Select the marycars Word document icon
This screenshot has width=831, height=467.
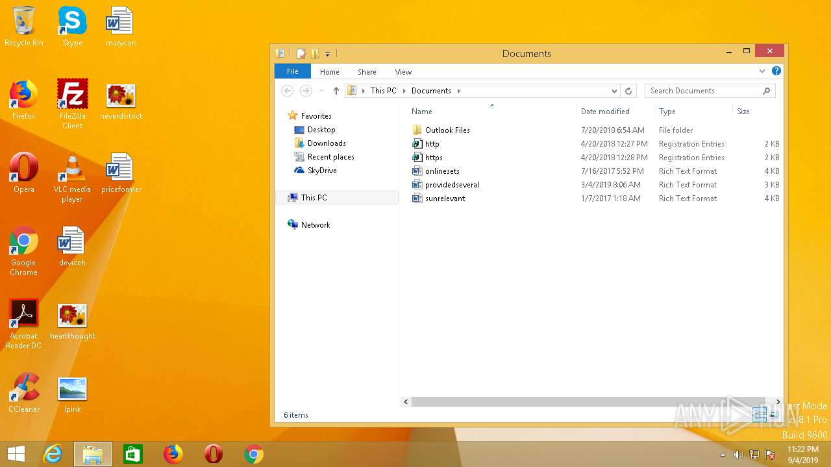tap(121, 27)
